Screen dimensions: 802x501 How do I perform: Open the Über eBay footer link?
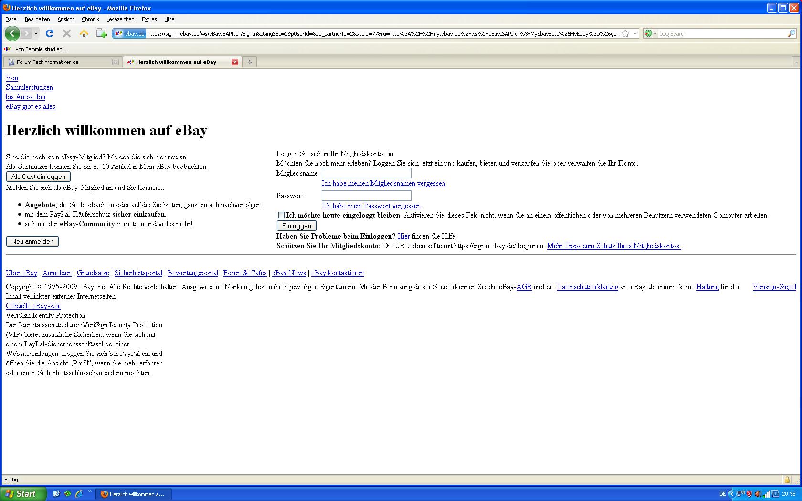coord(21,273)
